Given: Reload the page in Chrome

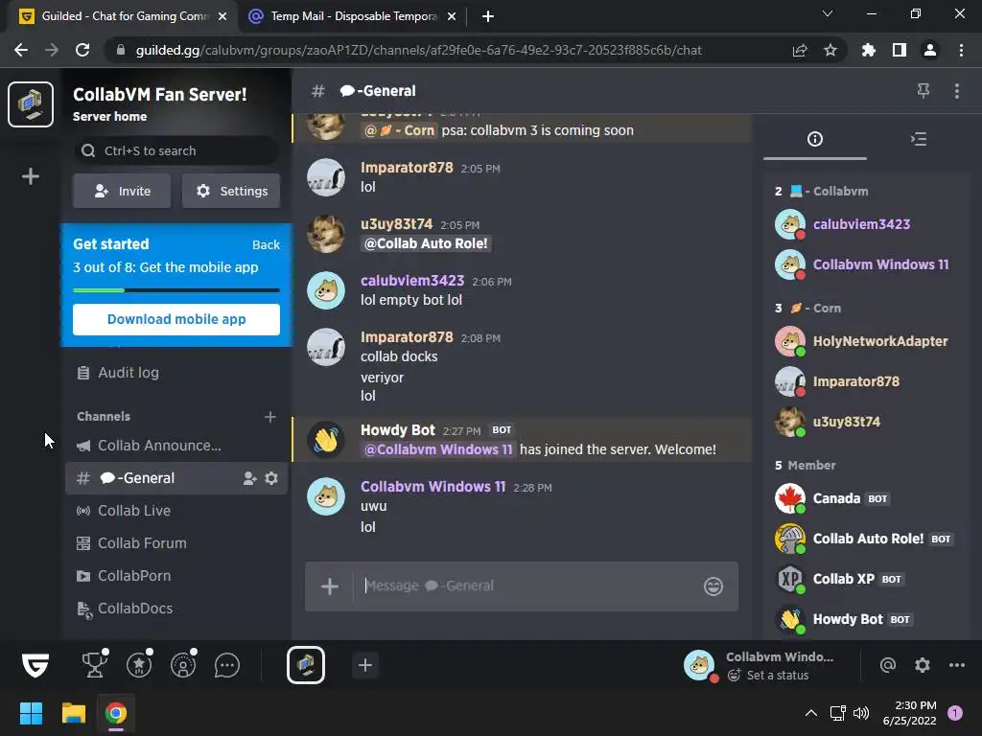Looking at the screenshot, I should click(82, 50).
